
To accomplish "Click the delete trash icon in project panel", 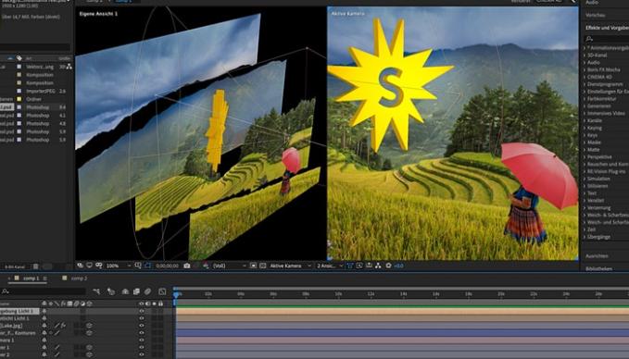I will (x=36, y=266).
